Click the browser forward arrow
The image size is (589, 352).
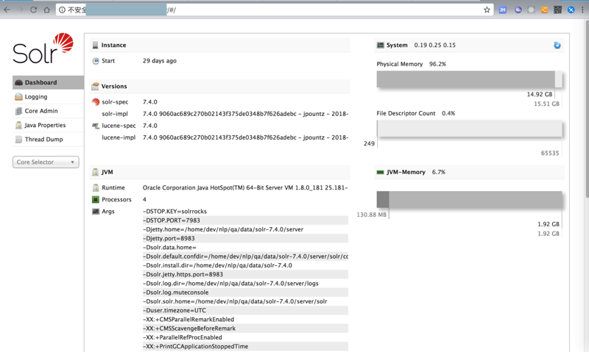coord(21,10)
